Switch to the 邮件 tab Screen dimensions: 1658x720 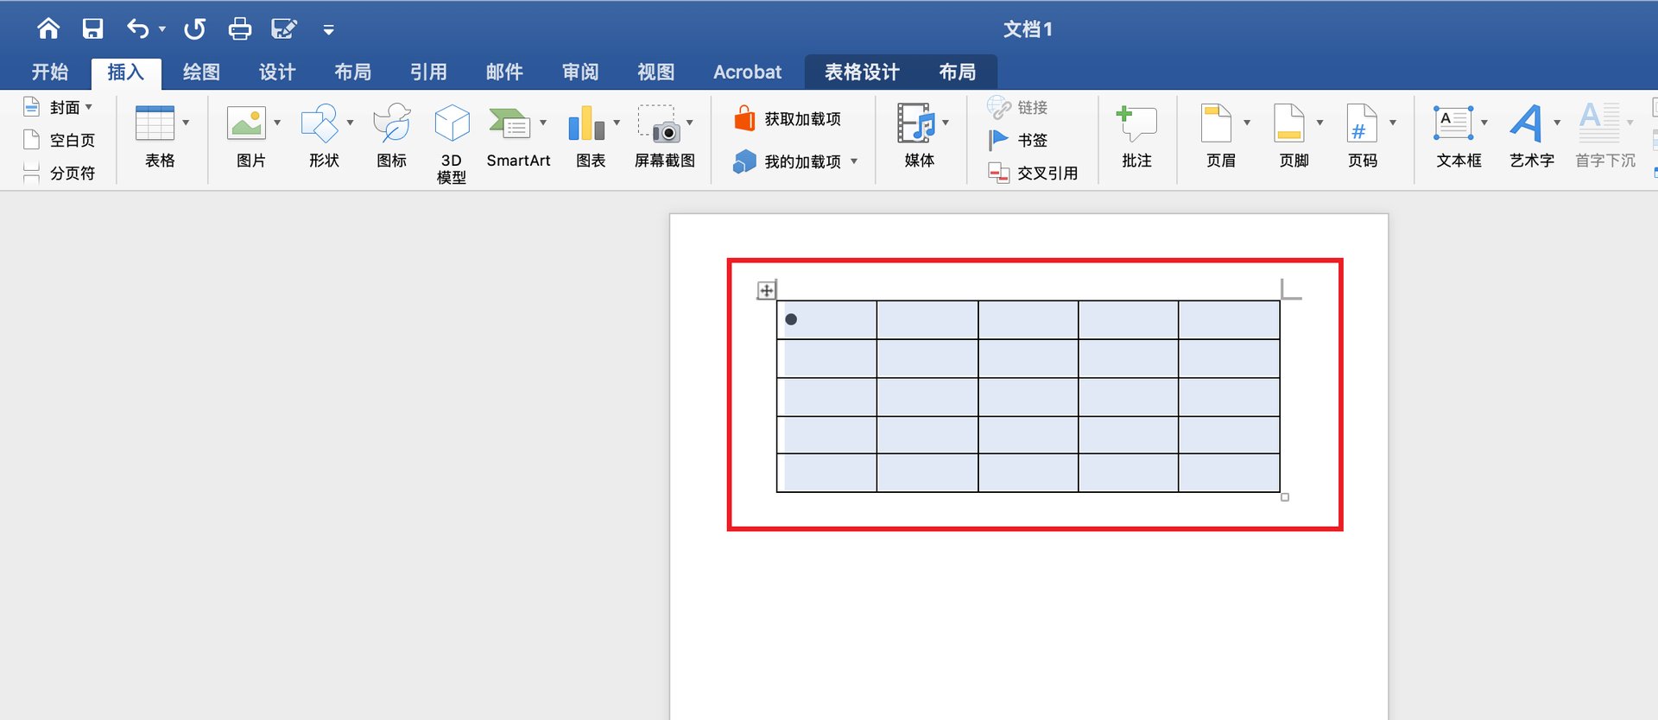tap(504, 72)
